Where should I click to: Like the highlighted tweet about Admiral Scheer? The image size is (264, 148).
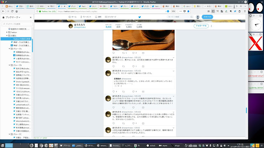pos(133,107)
